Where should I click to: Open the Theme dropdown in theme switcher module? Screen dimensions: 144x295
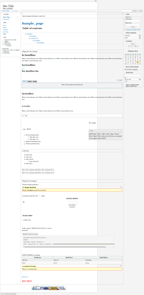coord(133,35)
